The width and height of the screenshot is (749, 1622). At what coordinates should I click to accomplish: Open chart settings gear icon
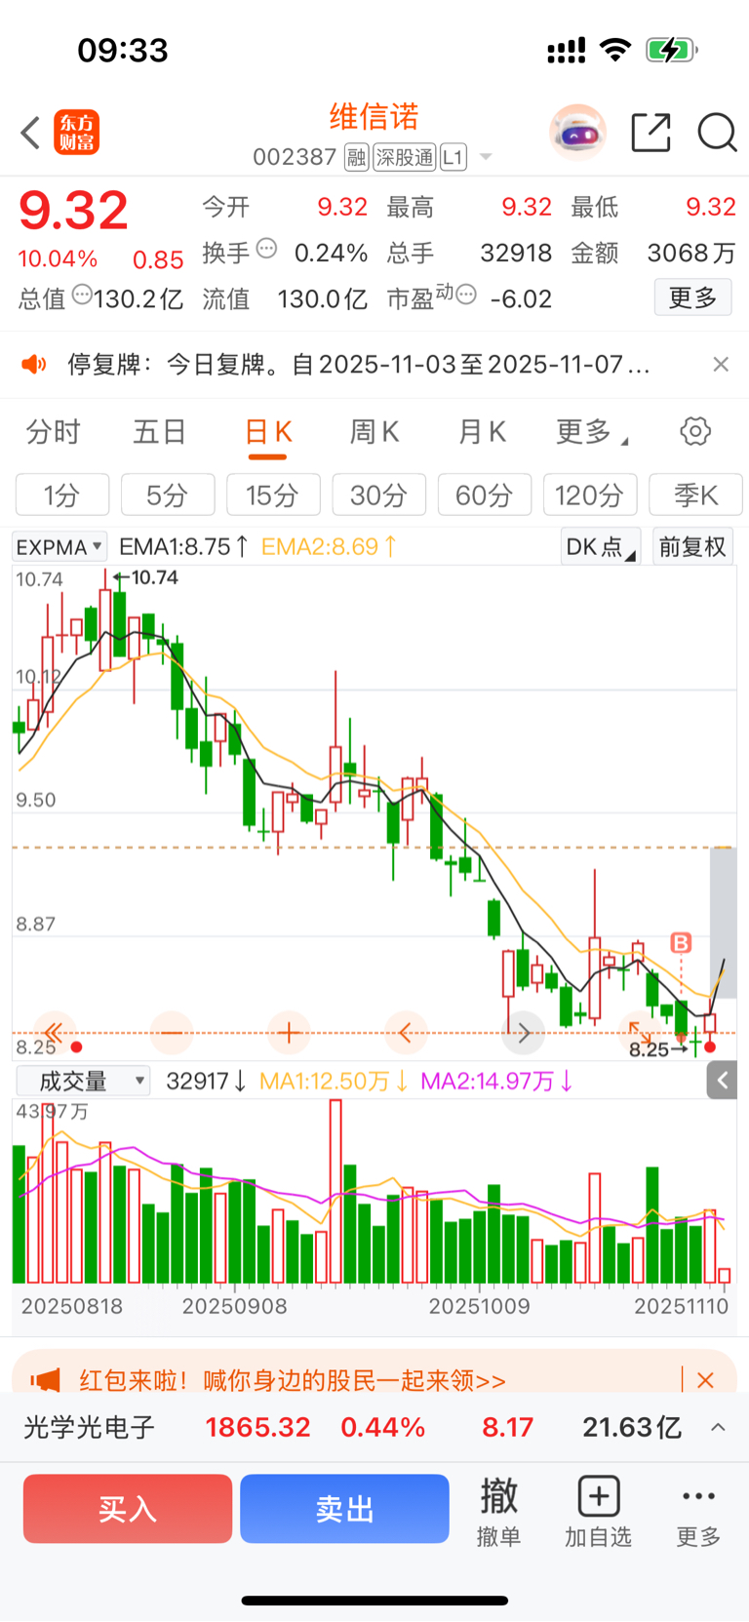point(695,431)
